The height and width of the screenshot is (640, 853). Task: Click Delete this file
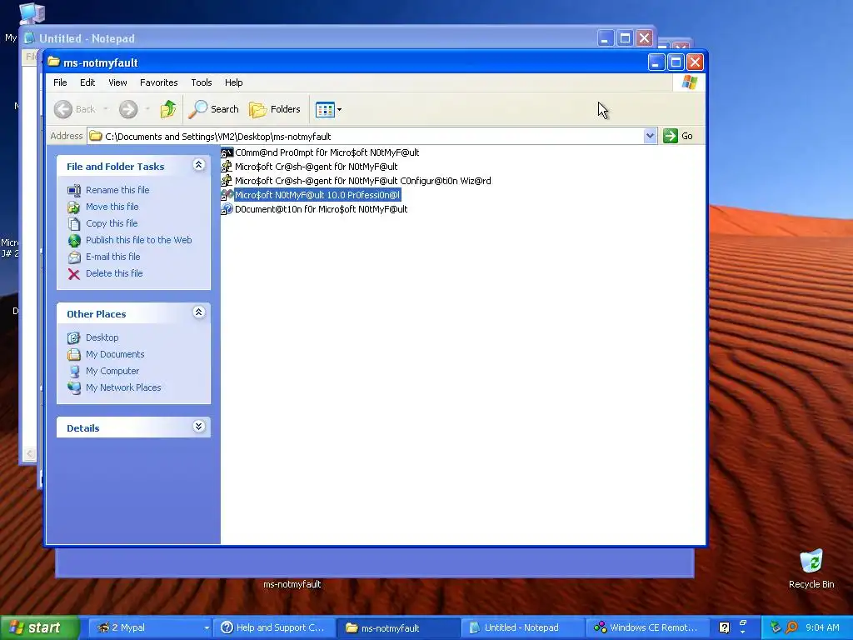point(114,273)
